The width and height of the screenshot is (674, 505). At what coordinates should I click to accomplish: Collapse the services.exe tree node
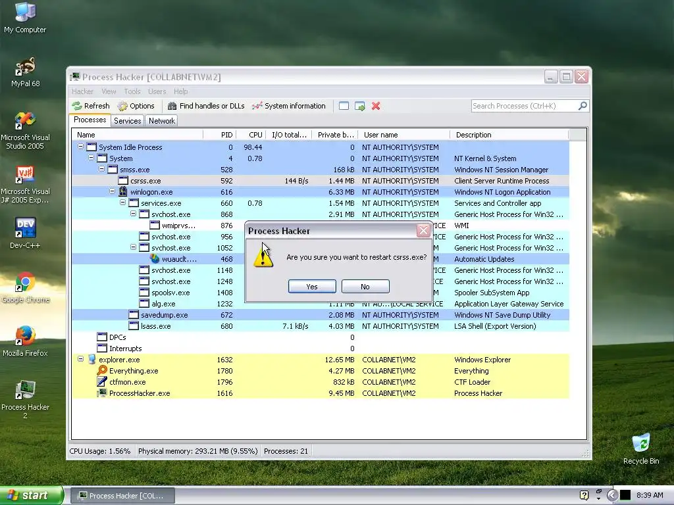[122, 203]
